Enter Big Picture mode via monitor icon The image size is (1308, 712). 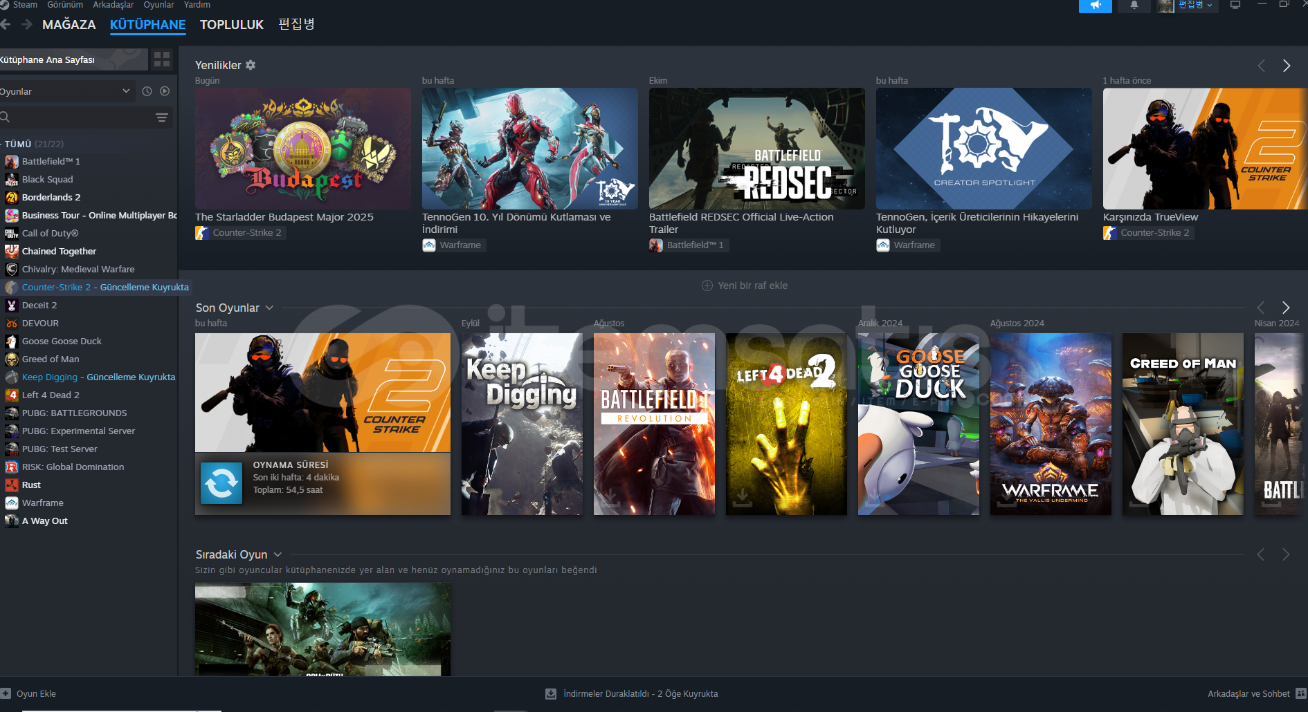[x=1235, y=6]
